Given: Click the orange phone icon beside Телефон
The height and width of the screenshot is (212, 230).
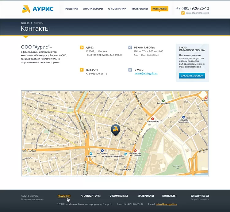Looking at the screenshot, I should pyautogui.click(x=82, y=70).
